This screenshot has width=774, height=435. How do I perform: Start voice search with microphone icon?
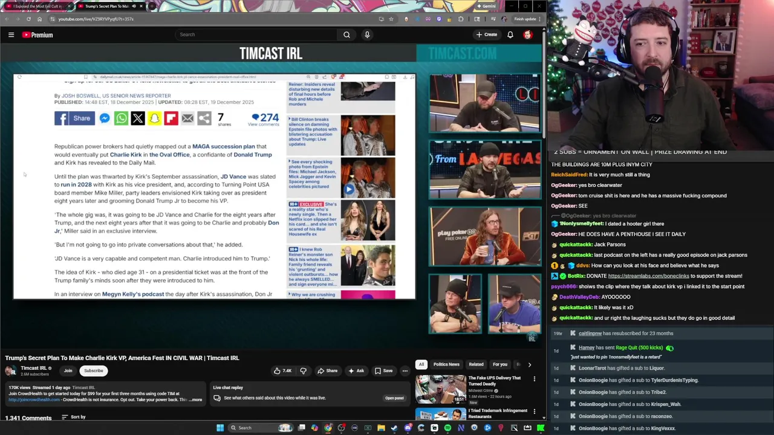367,34
